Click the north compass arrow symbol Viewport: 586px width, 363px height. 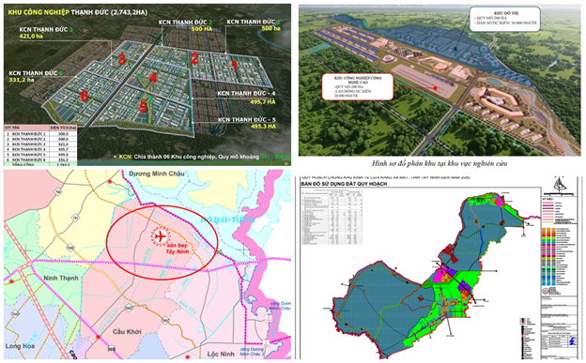click(559, 186)
